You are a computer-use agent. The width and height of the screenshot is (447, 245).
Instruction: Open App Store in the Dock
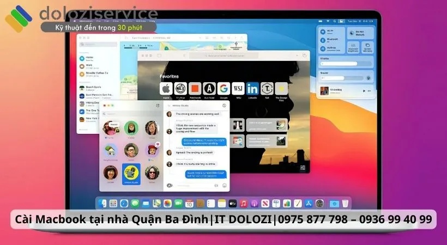(308, 204)
